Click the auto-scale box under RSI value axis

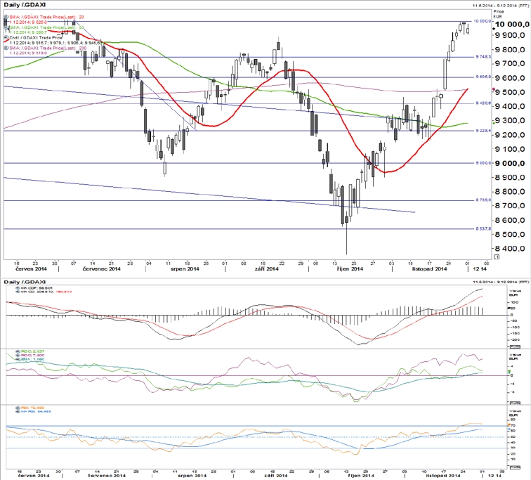515,467
